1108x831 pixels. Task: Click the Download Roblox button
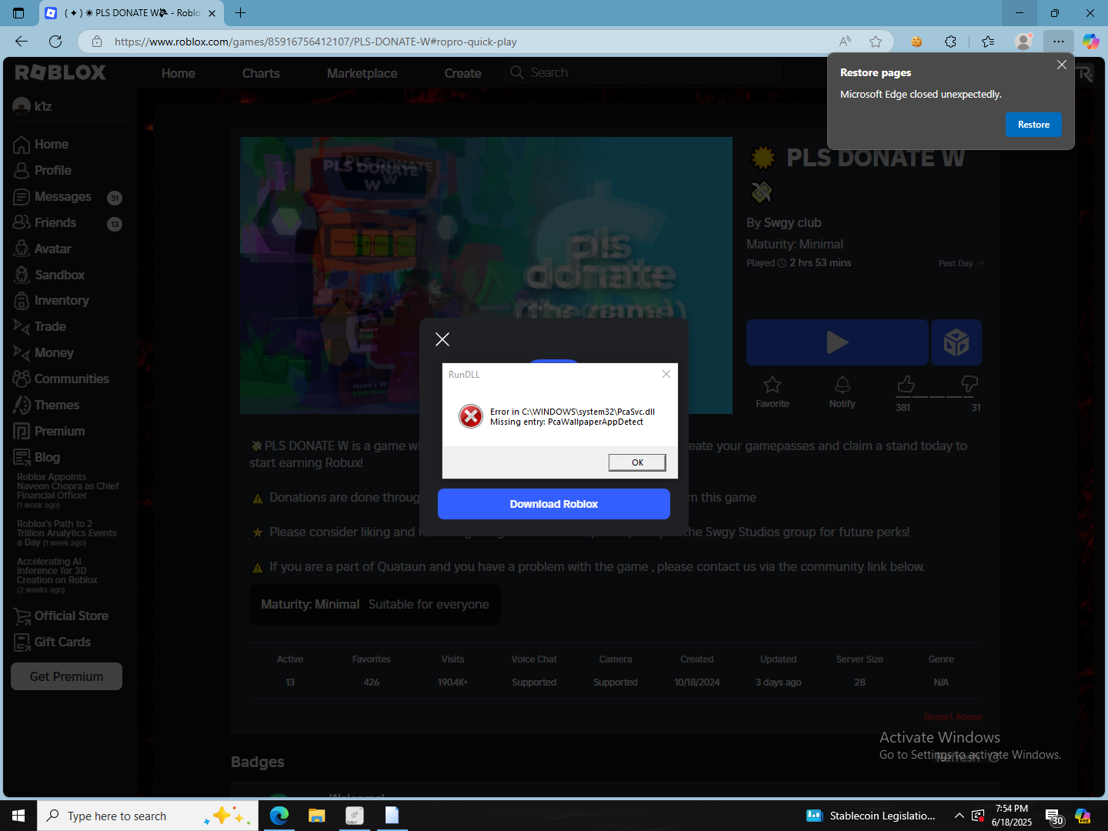[554, 504]
